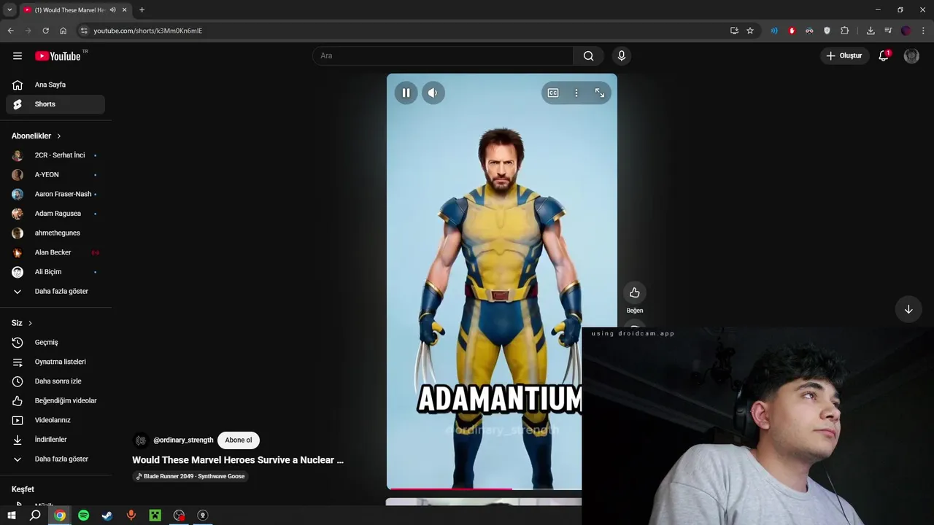Toggle closed captions on the Short
The height and width of the screenshot is (525, 934).
(x=553, y=93)
